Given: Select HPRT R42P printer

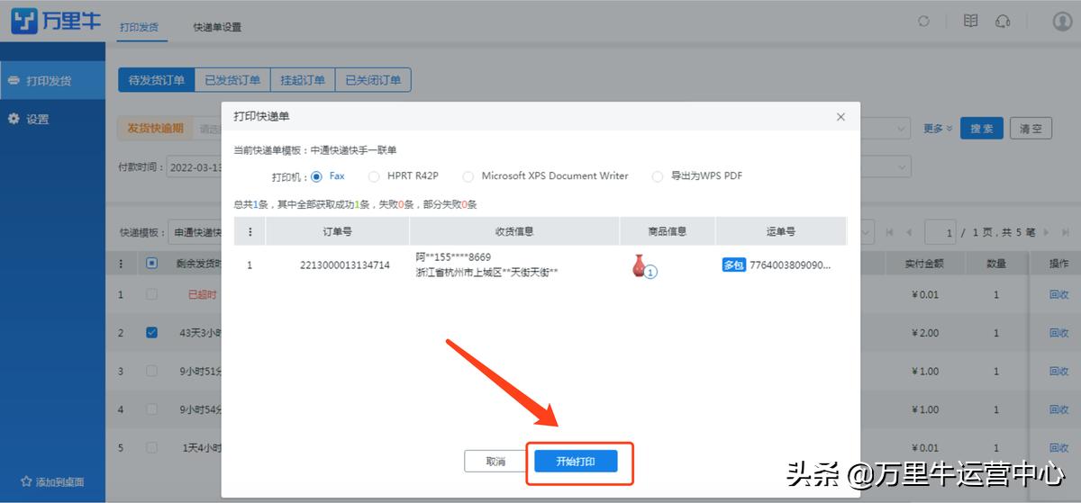Looking at the screenshot, I should 374,176.
